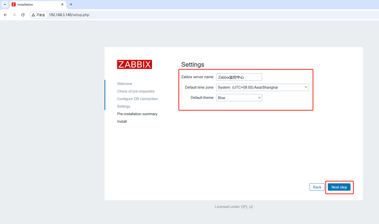Click the Back button
The height and width of the screenshot is (224, 379).
point(317,187)
